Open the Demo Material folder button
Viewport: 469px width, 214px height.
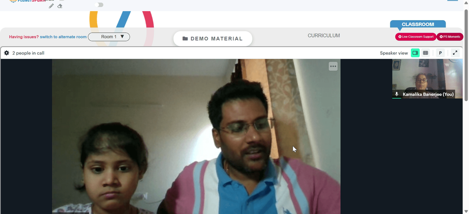[x=212, y=38]
